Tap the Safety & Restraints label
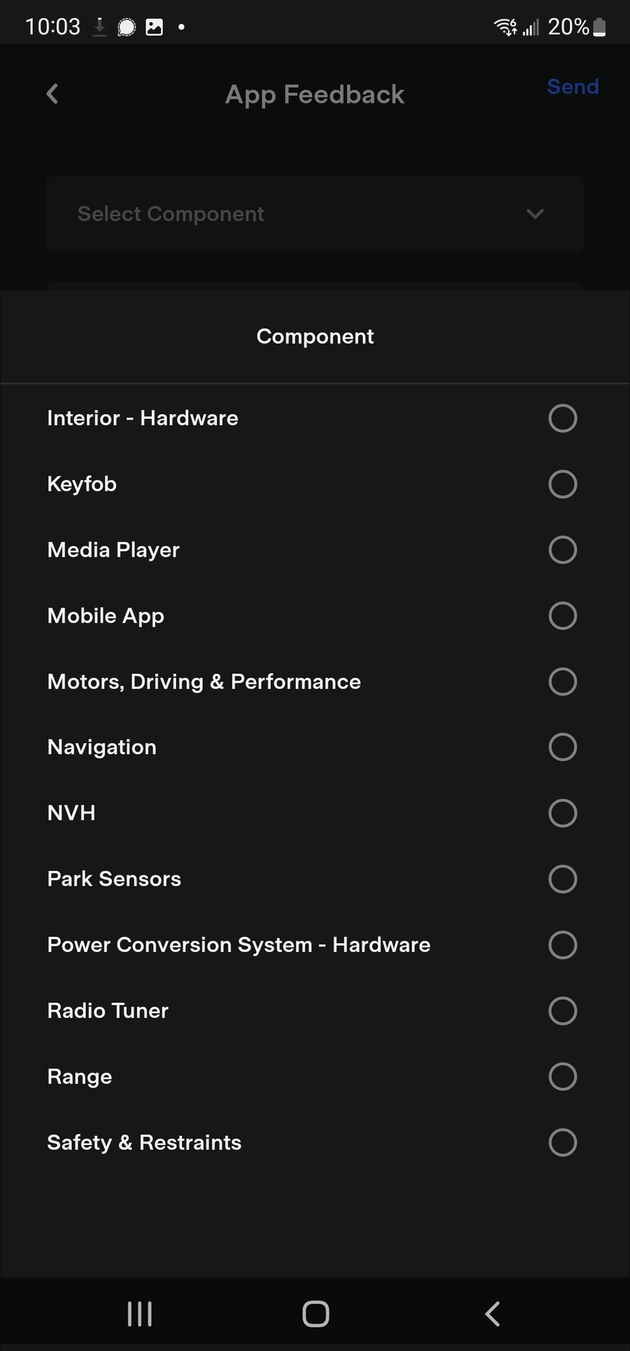 tap(144, 1143)
